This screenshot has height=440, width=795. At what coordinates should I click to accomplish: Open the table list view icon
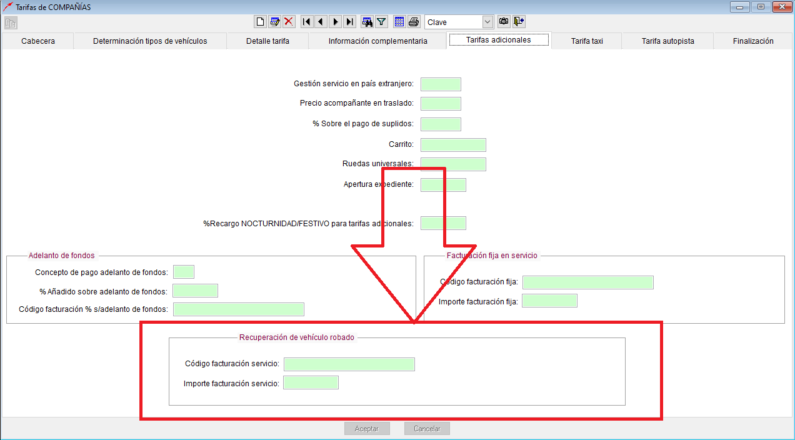pos(399,22)
